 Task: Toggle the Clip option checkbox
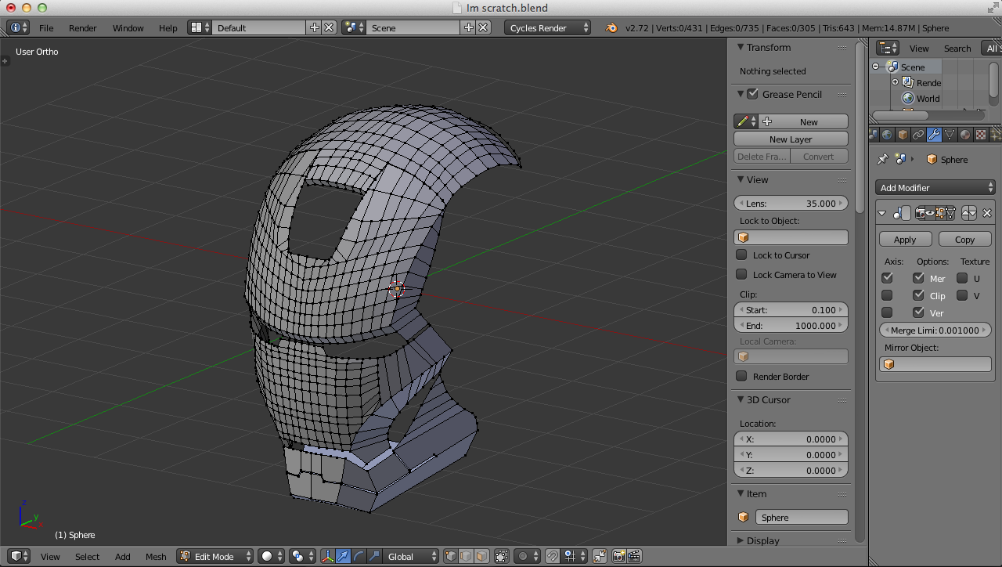click(918, 295)
